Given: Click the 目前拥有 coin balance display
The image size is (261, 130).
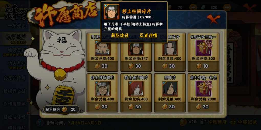Looking at the screenshot, I should point(61,109).
